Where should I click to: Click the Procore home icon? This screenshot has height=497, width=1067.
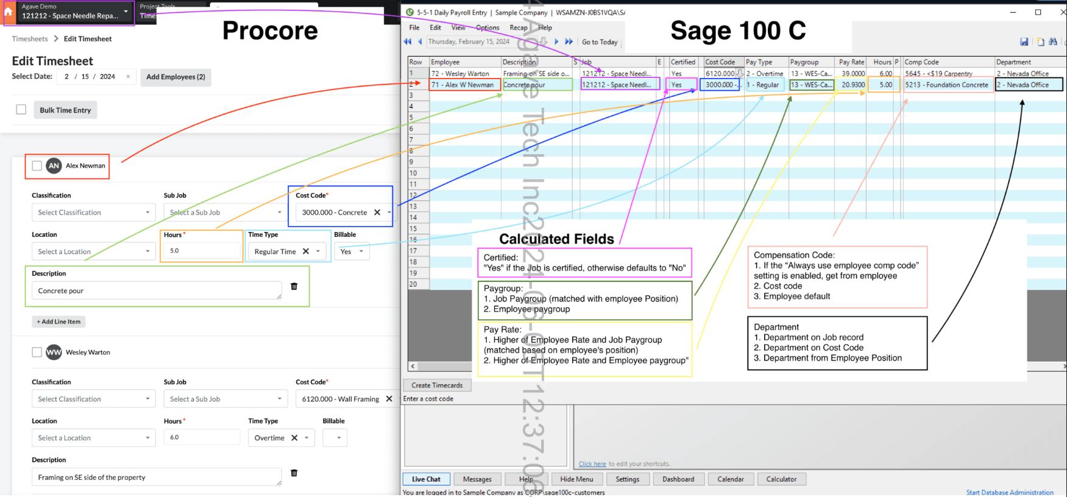click(x=9, y=12)
